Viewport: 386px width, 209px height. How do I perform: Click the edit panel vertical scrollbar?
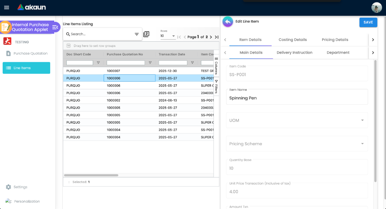point(375,121)
